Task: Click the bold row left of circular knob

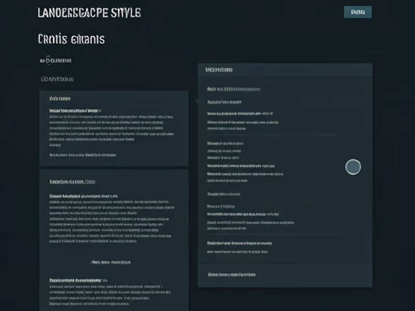Action: click(241, 166)
